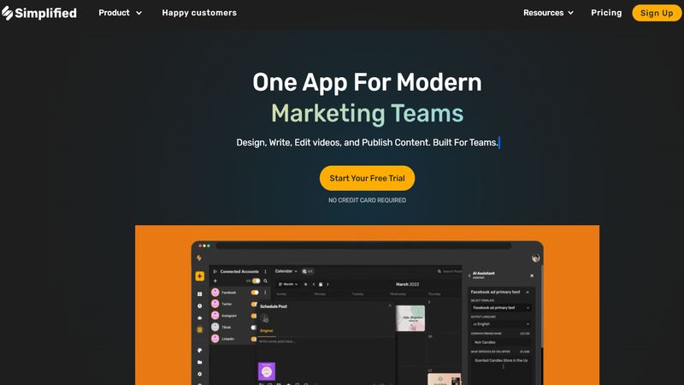Toggle the TikTok account switch
Image resolution: width=684 pixels, height=385 pixels.
(x=254, y=328)
